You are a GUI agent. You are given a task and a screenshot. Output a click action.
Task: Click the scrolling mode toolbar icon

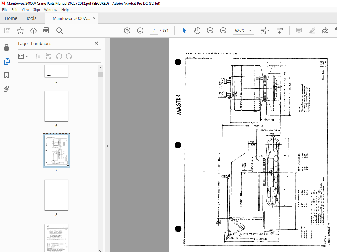tap(279, 31)
